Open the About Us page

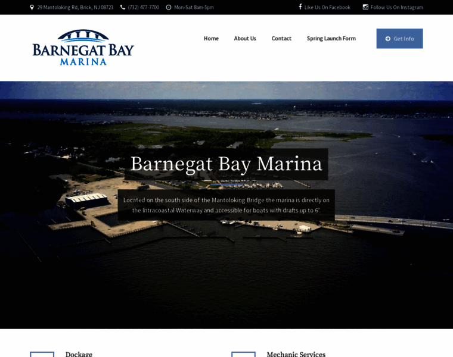coord(245,38)
